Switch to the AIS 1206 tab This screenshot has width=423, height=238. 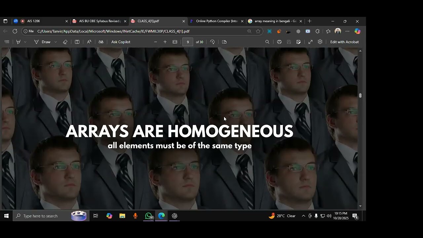(40, 21)
